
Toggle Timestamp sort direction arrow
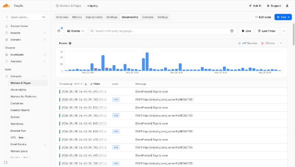click(x=86, y=84)
